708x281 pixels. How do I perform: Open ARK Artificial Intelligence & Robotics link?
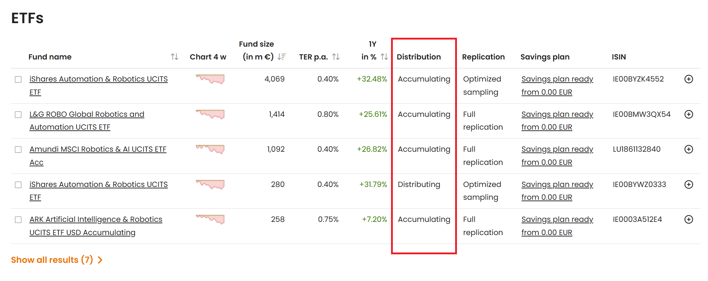[x=96, y=226]
